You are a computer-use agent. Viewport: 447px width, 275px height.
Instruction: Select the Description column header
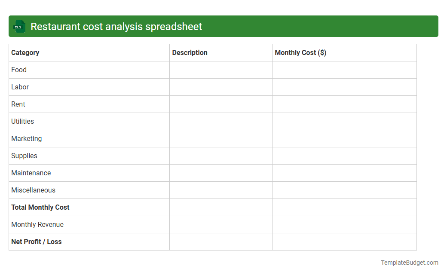click(190, 52)
